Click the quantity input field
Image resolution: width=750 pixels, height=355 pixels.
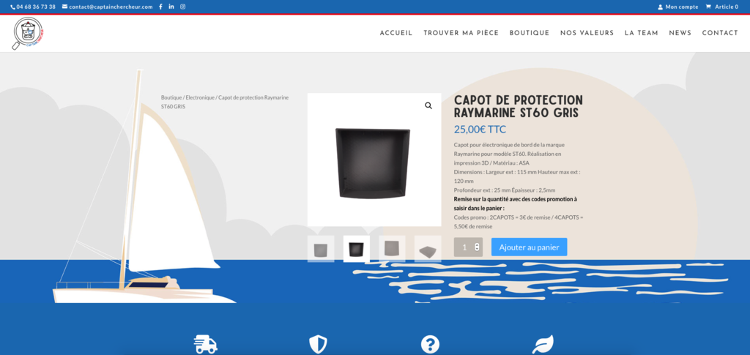point(468,247)
